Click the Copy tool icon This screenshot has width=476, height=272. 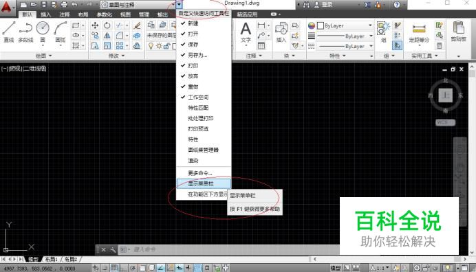point(95,36)
